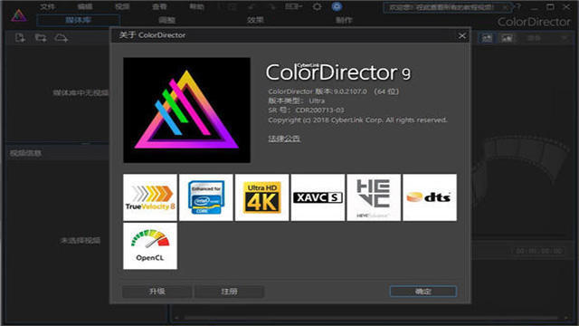Click the blue round notification icon
This screenshot has height=326, width=579.
[337, 6]
